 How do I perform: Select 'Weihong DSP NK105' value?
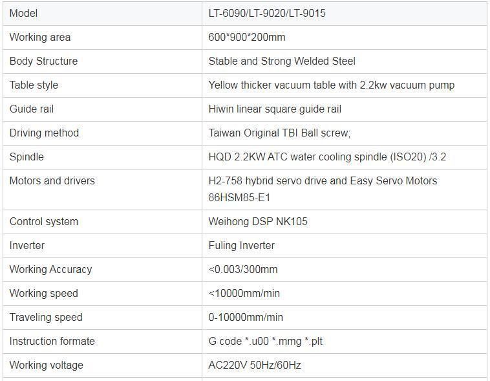point(258,221)
